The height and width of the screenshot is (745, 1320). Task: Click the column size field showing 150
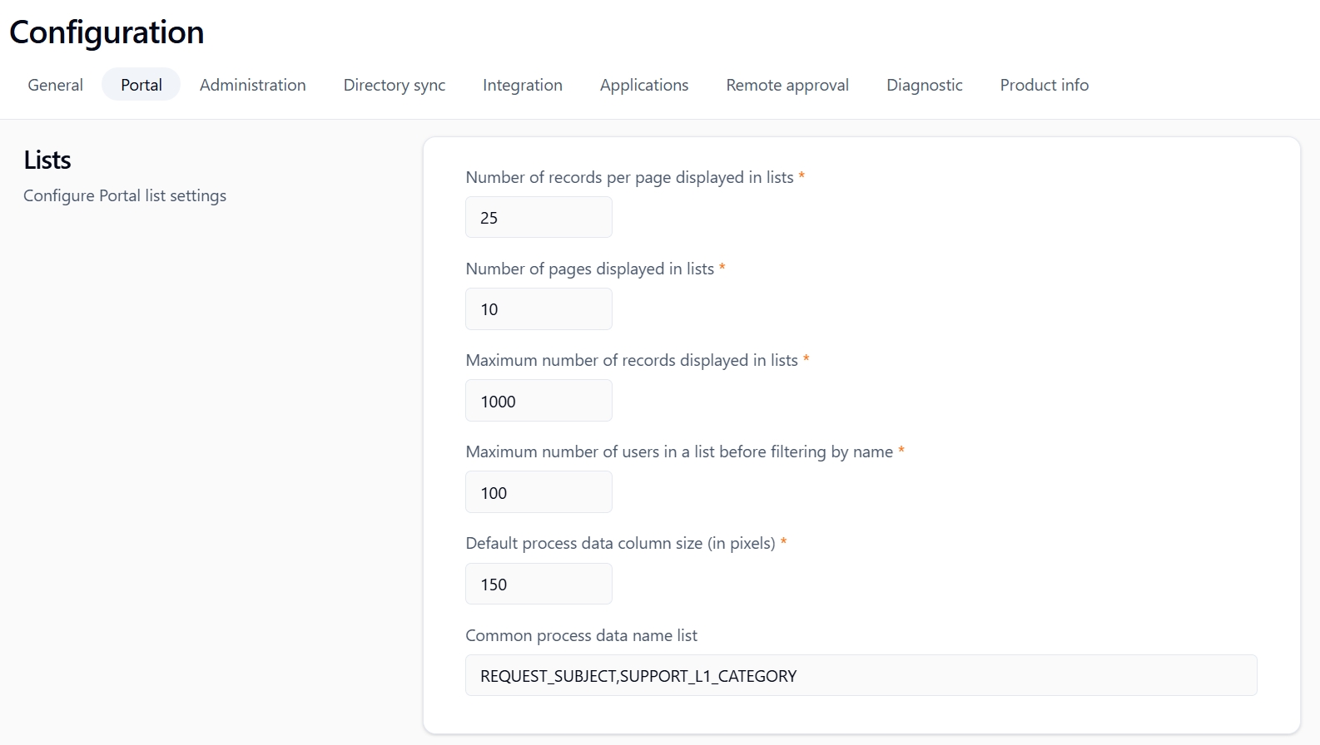click(538, 584)
